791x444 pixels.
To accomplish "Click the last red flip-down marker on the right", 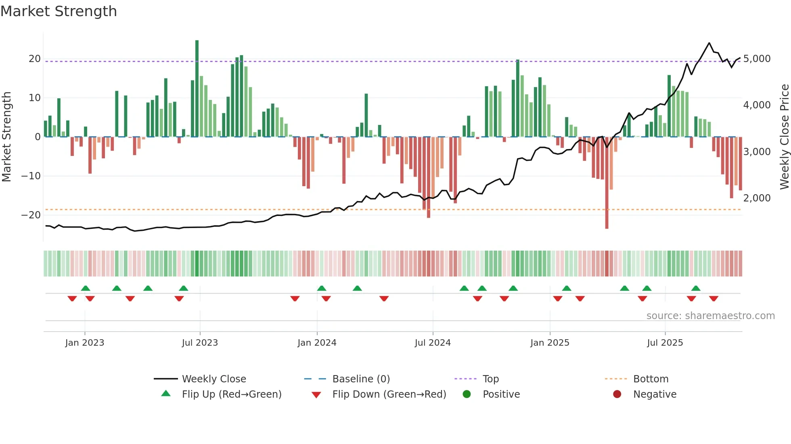I will click(714, 299).
